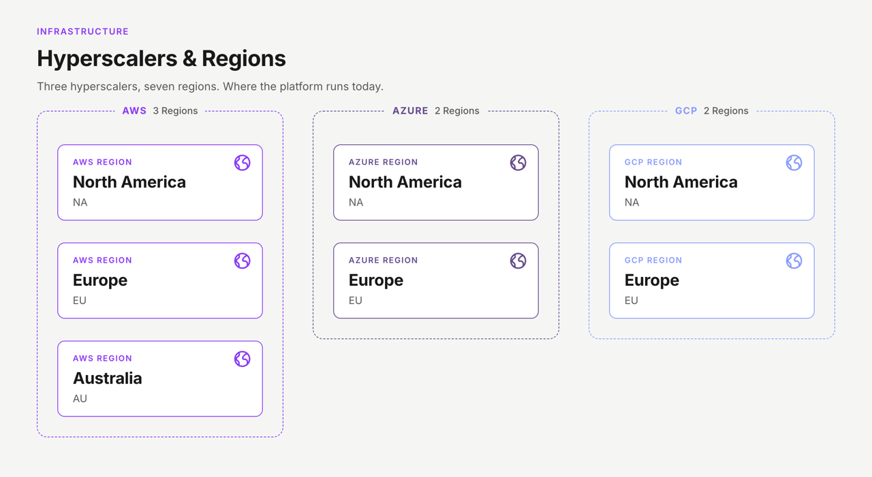
Task: Click the 'AU' code in Australia card
Action: [x=80, y=399]
